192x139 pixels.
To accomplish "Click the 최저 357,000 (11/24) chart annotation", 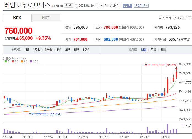I will click(x=45, y=114).
